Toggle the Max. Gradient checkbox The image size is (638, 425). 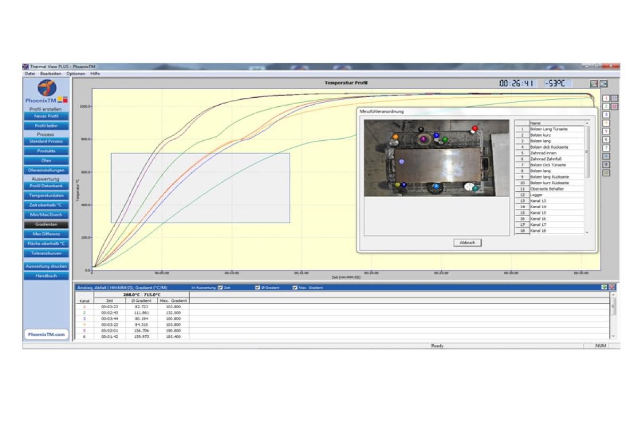[x=295, y=287]
